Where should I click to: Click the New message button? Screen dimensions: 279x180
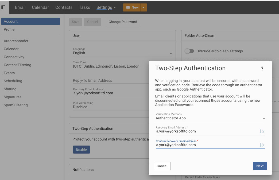pos(132,7)
